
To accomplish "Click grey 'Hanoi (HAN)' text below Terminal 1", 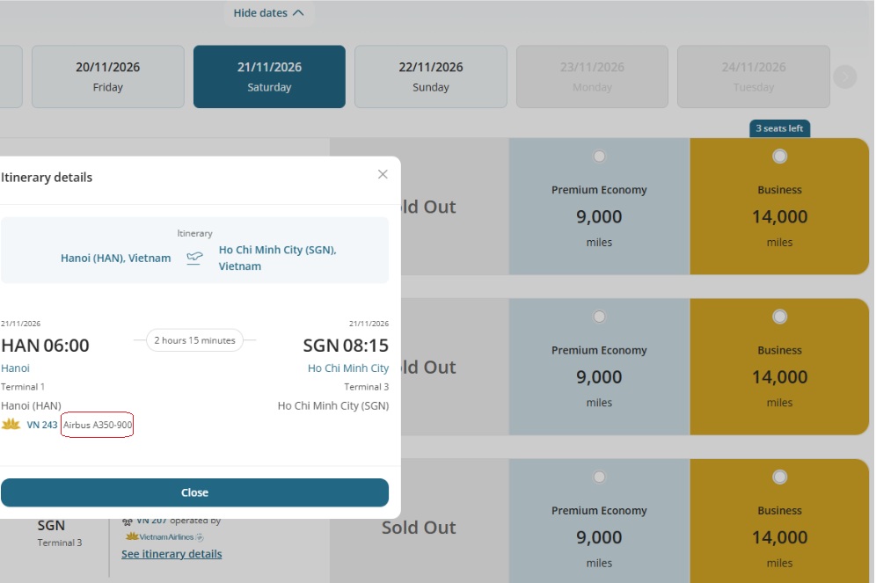I will [32, 406].
